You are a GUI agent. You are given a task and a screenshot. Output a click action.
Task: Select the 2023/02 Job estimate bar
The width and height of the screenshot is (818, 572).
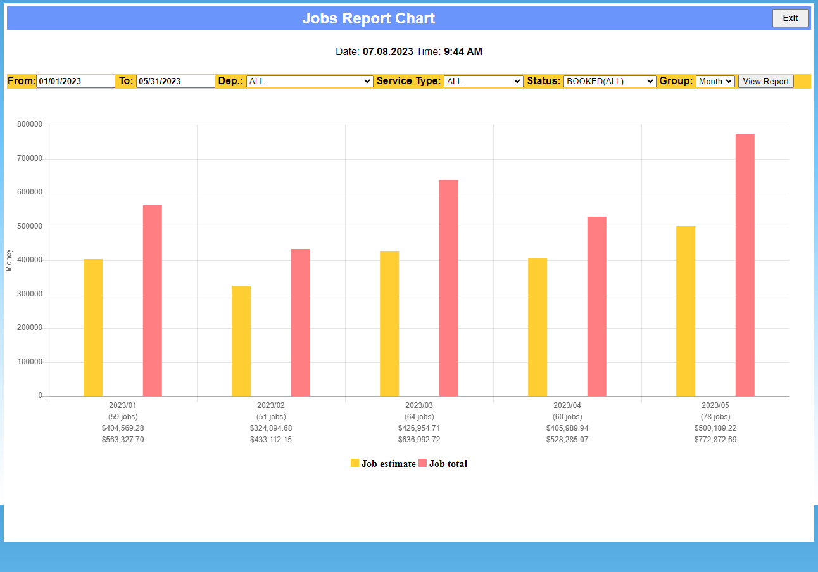click(241, 341)
